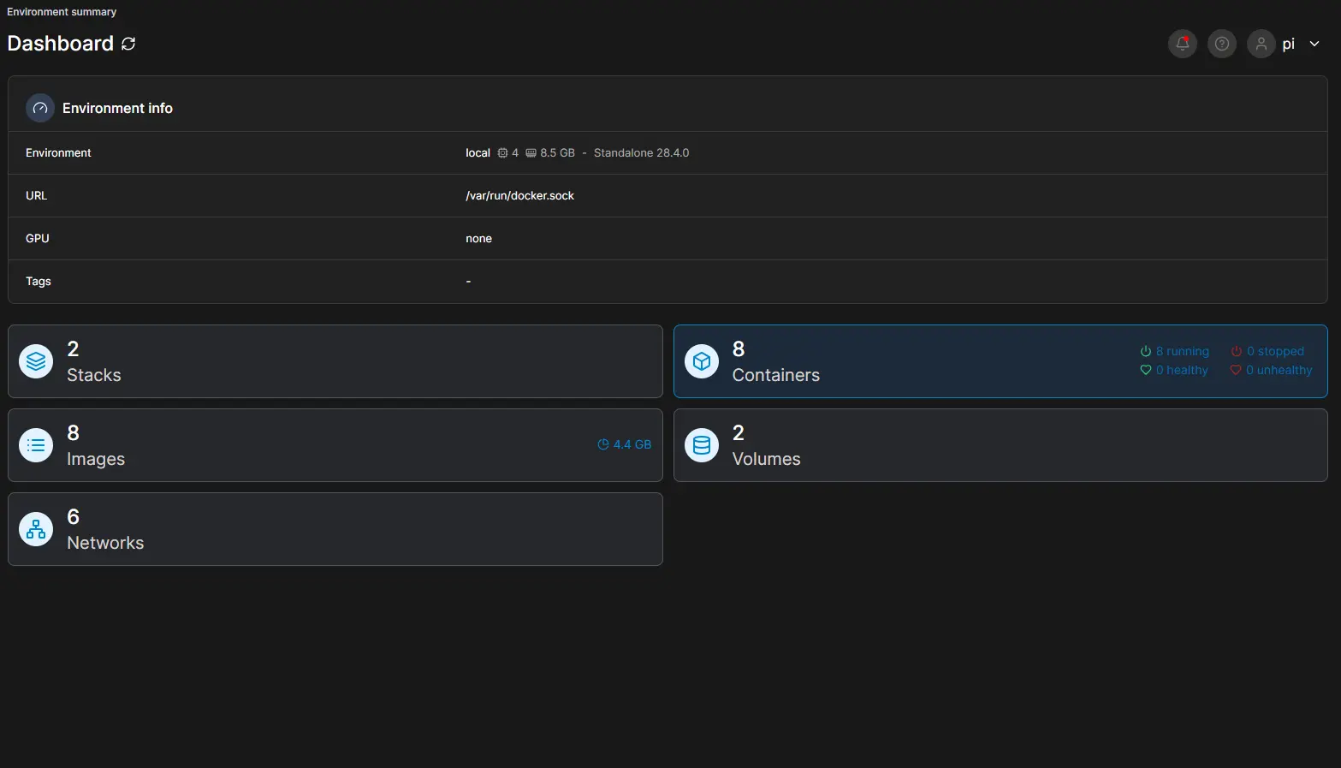Click the Volumes database icon
Screen dimensions: 1341x768
point(701,444)
